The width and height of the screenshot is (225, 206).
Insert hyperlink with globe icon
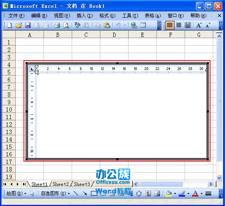click(134, 25)
